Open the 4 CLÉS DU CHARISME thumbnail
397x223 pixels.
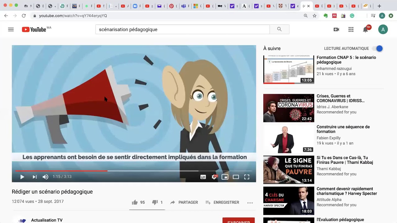pos(289,201)
